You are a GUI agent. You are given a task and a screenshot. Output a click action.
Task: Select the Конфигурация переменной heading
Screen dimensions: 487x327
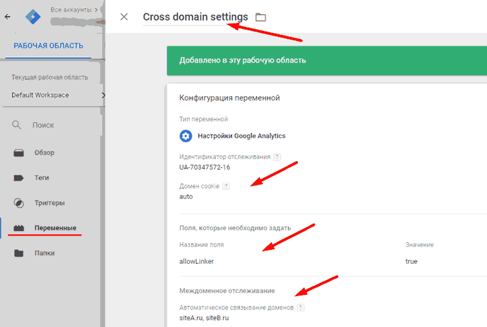click(x=229, y=98)
